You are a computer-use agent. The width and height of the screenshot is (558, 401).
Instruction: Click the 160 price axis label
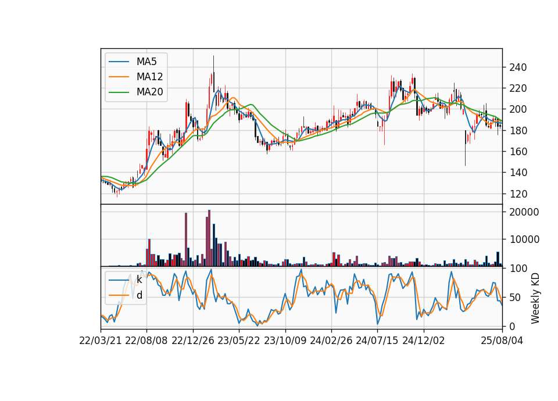(x=518, y=152)
